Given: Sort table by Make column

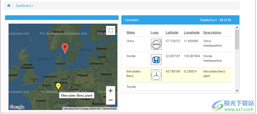Looking at the screenshot, I should (x=130, y=32).
